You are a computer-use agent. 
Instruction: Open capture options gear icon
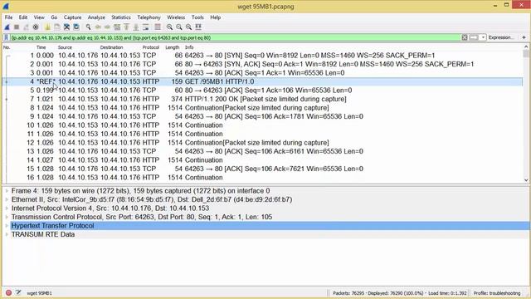click(36, 27)
